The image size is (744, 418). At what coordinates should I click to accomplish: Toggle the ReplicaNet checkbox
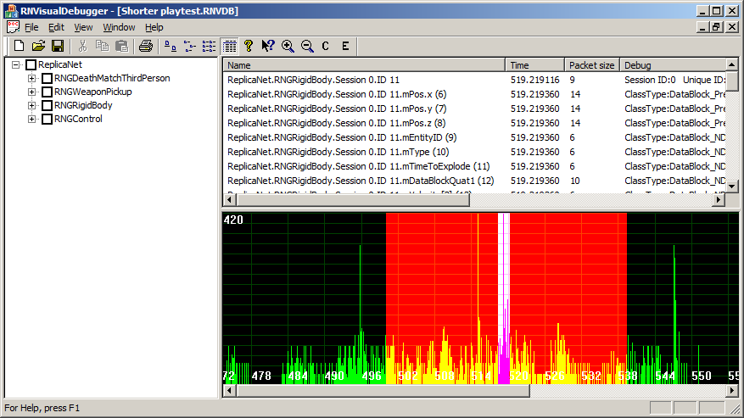(x=31, y=64)
